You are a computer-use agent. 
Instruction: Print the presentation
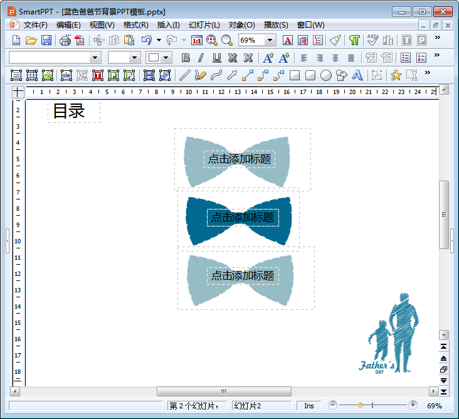coord(65,40)
